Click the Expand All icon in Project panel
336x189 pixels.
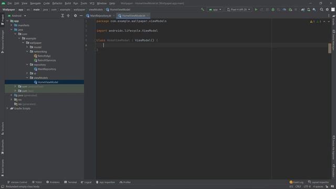point(62,16)
